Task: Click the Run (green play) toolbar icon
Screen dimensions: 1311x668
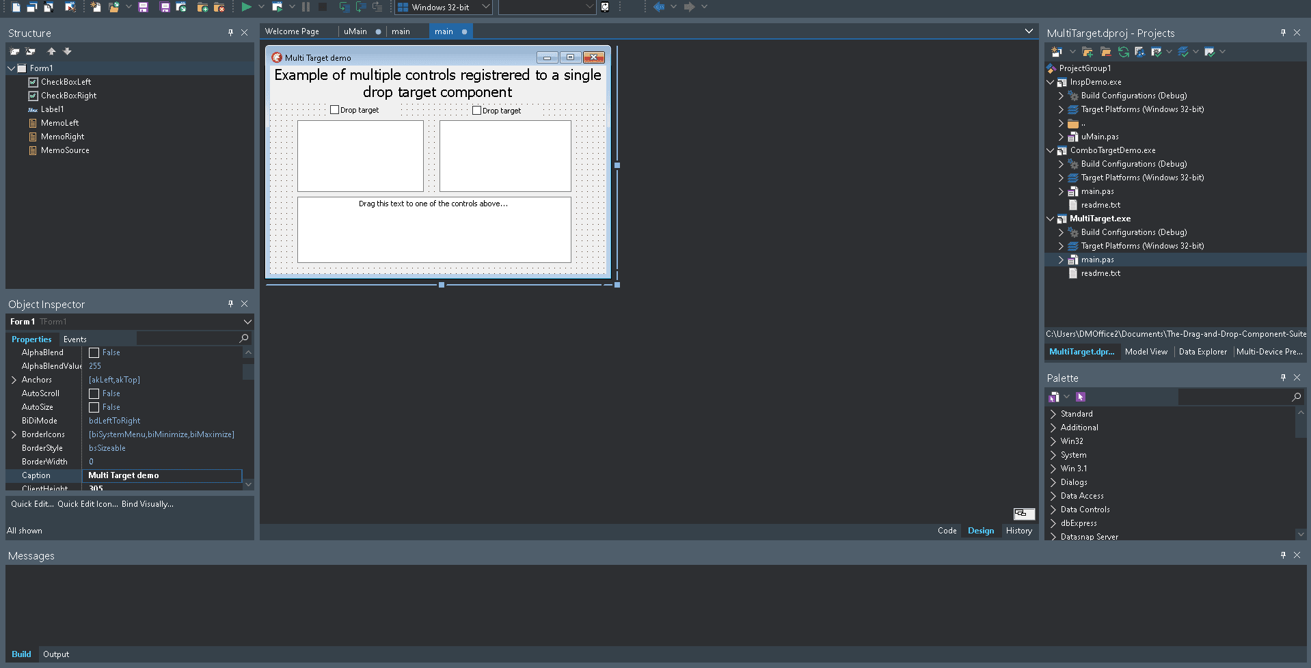Action: tap(246, 7)
